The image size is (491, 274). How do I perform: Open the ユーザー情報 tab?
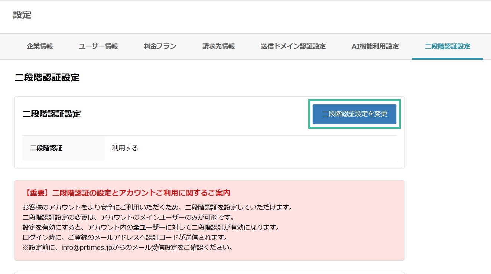(98, 46)
